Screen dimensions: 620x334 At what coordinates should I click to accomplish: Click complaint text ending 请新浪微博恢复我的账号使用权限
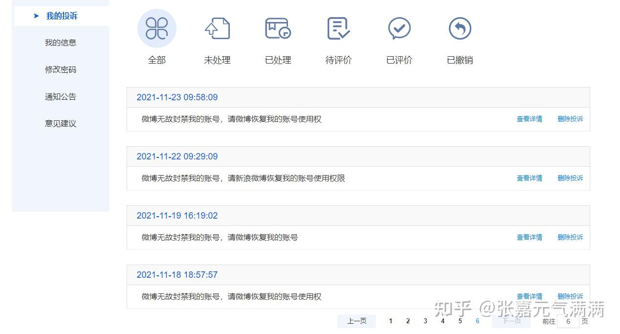point(244,178)
